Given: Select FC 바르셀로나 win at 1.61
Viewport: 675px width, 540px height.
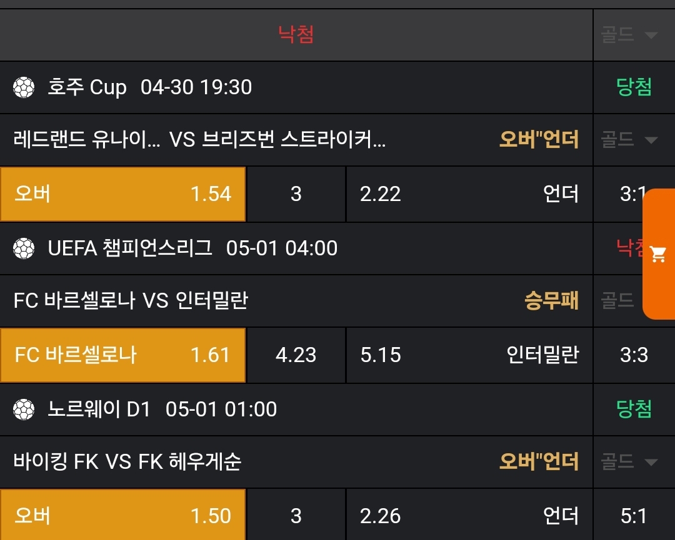Looking at the screenshot, I should coord(123,355).
